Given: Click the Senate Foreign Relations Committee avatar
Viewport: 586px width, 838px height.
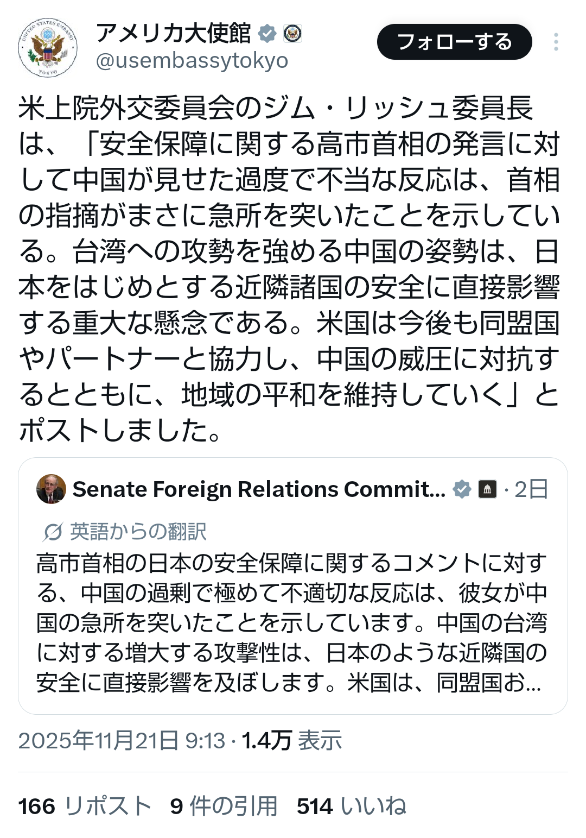Looking at the screenshot, I should click(x=51, y=489).
